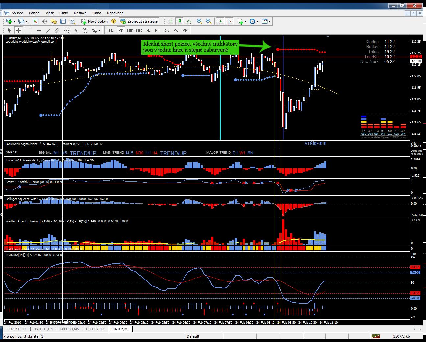Viewport: 426px width, 342px height.
Task: Expand the arrows tool dropdown
Action: [99, 30]
